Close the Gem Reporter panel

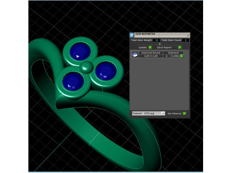tap(188, 35)
